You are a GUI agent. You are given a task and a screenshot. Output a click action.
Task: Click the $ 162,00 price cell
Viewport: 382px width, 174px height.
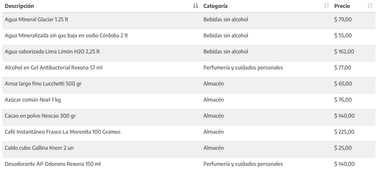344,52
